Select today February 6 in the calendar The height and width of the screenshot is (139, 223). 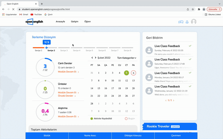(x=133, y=73)
